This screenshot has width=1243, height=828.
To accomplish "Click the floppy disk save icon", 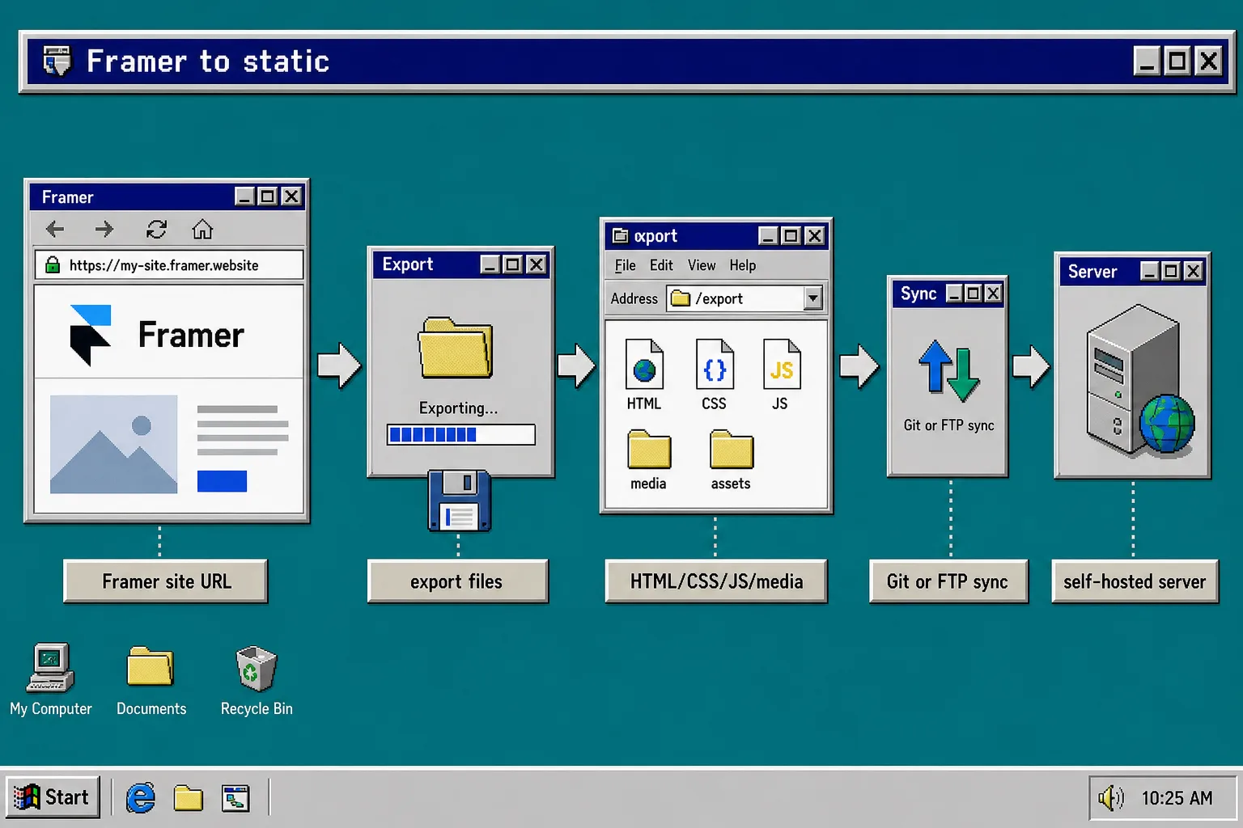I will pyautogui.click(x=460, y=501).
